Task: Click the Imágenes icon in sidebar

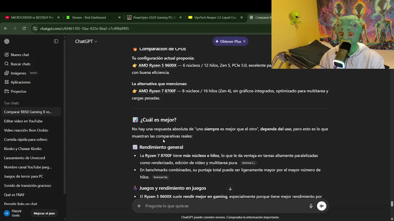Action: tap(6, 73)
